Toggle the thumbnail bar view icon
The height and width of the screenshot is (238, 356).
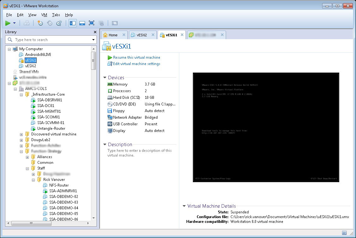82,23
